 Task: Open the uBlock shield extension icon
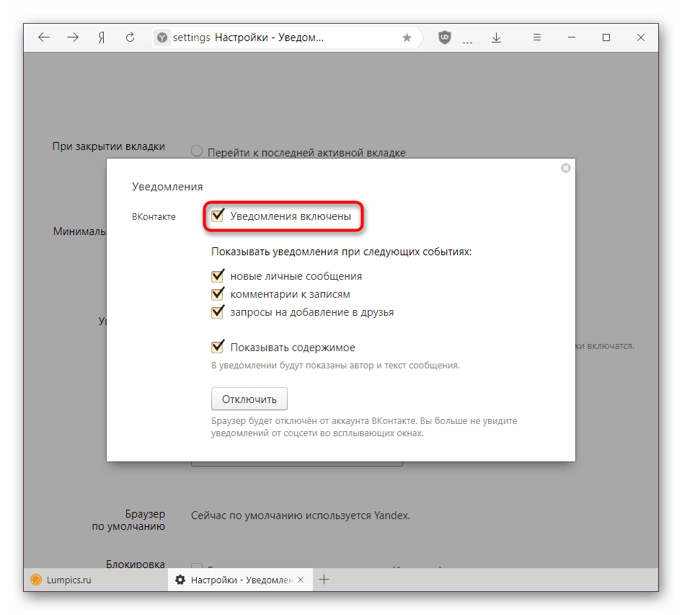click(445, 37)
